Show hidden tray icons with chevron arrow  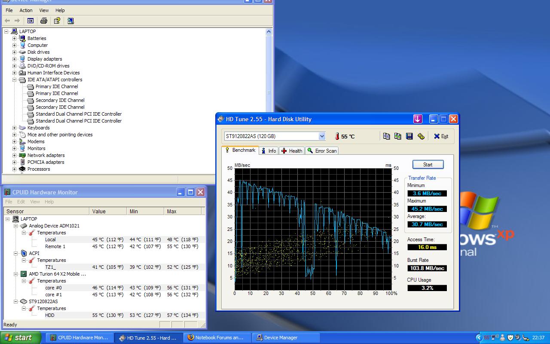[x=479, y=338]
